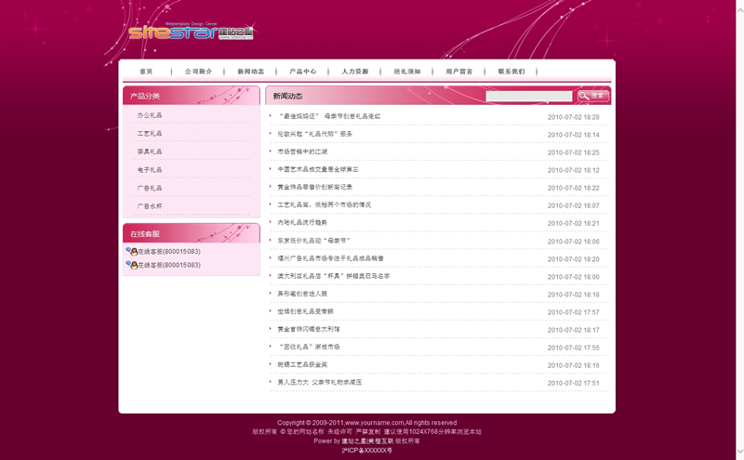
Task: Click the SiteStar logo
Action: (x=191, y=33)
